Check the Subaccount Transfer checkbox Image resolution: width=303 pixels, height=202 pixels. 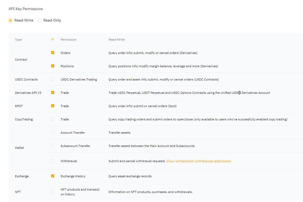coord(53,146)
